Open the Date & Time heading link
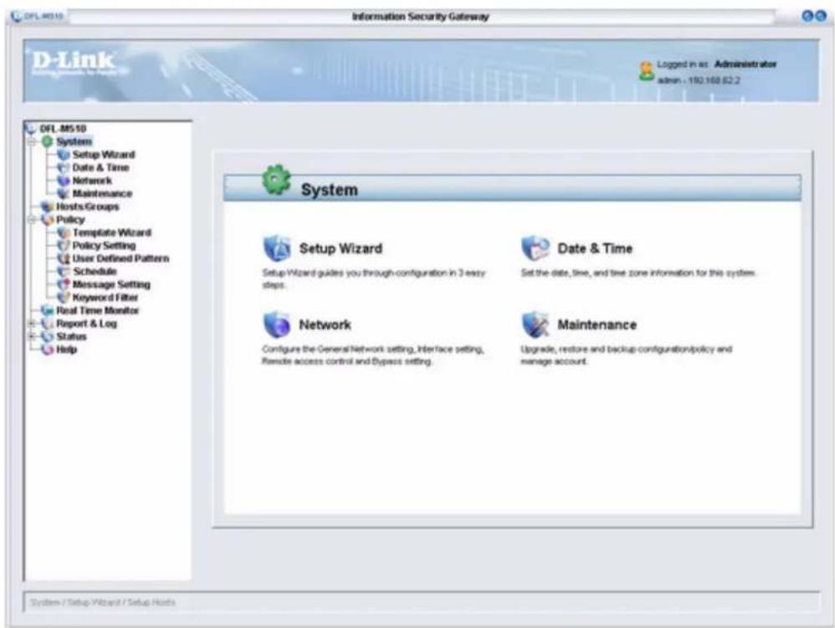The width and height of the screenshot is (835, 628). (x=595, y=248)
